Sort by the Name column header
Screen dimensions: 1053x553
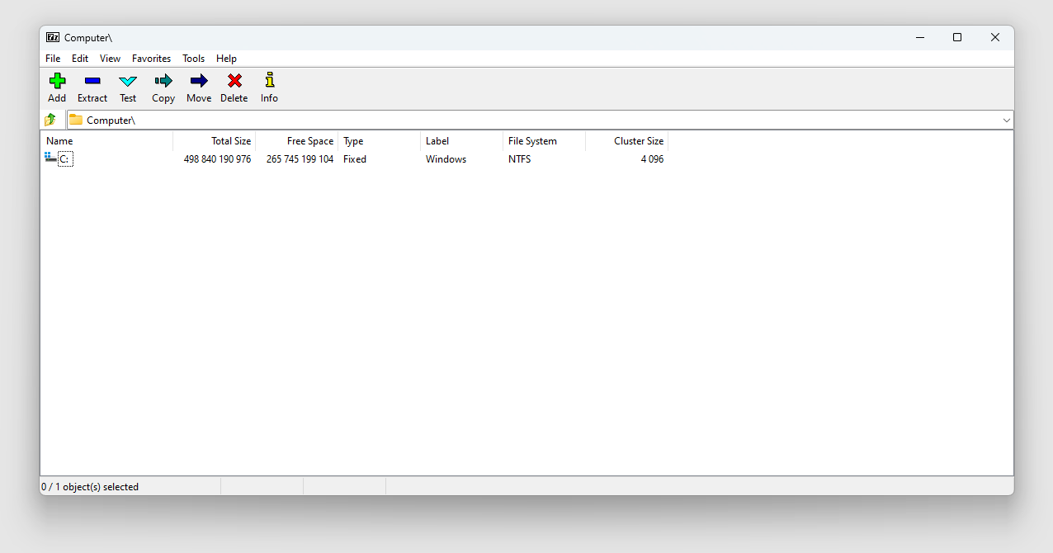click(x=106, y=141)
